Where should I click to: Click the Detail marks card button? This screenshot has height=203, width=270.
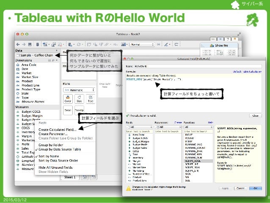(x=68, y=110)
